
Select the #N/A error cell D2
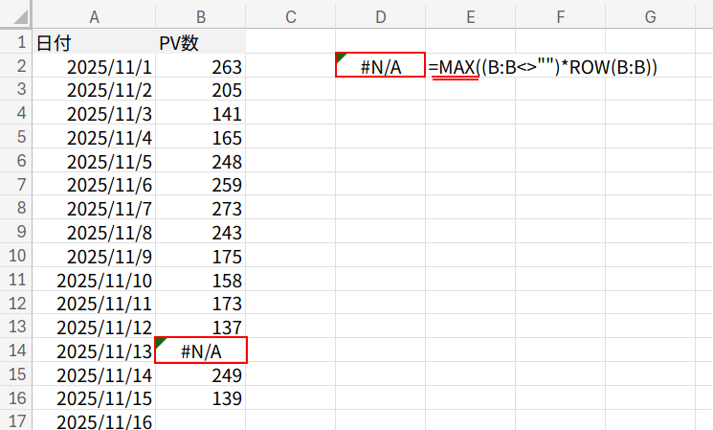pyautogui.click(x=381, y=66)
